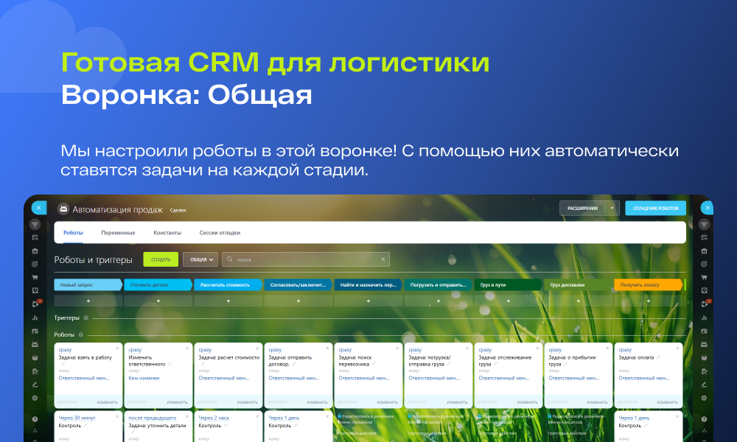Close the panel with the left blue X

(x=38, y=208)
